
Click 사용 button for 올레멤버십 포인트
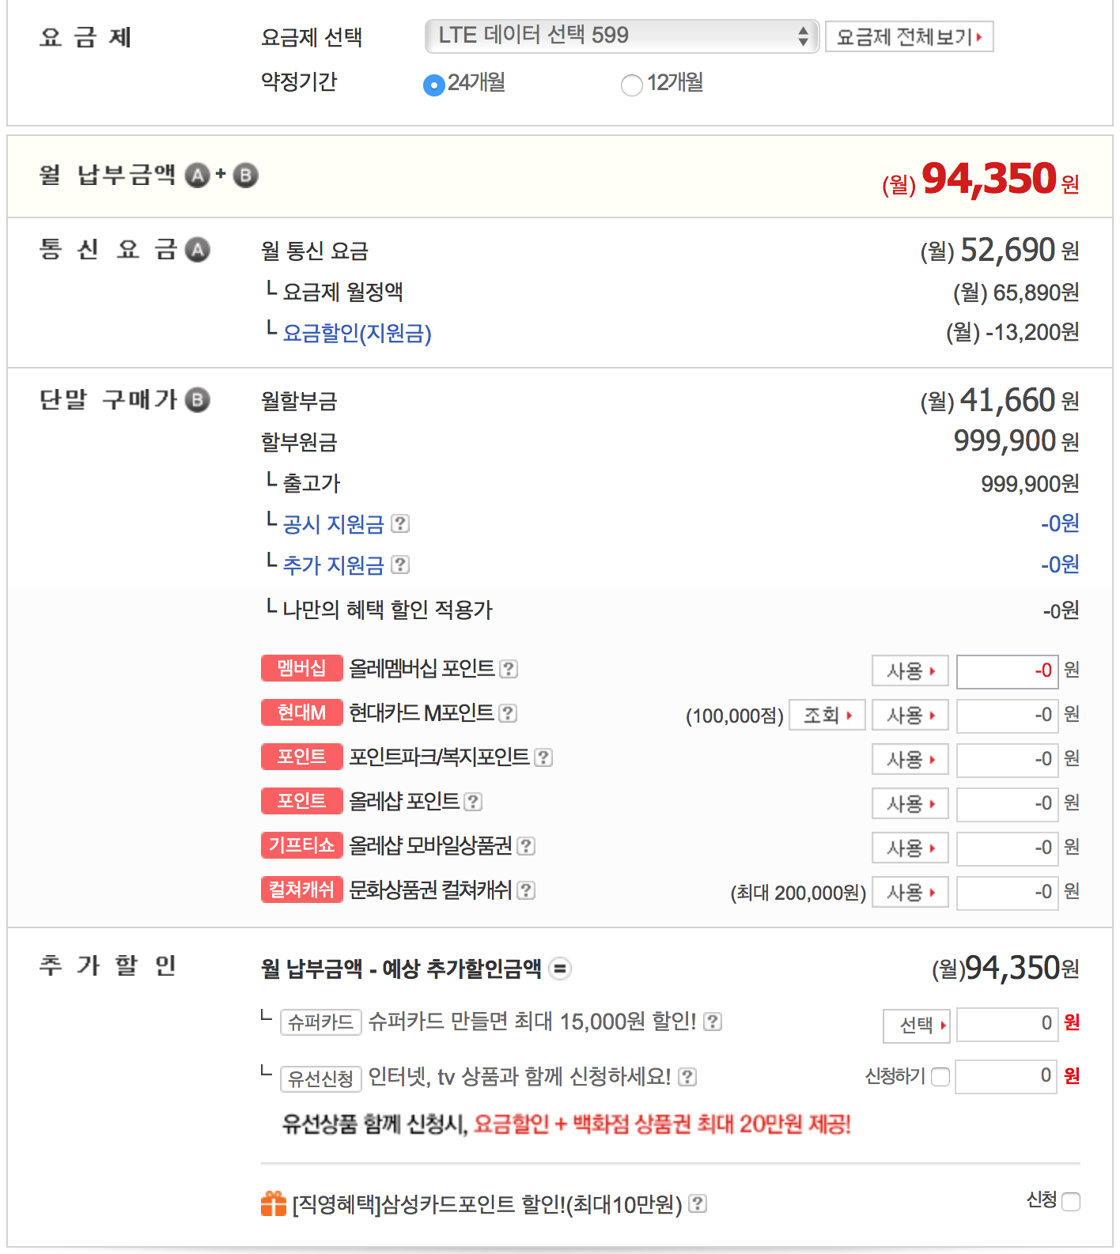(x=910, y=670)
